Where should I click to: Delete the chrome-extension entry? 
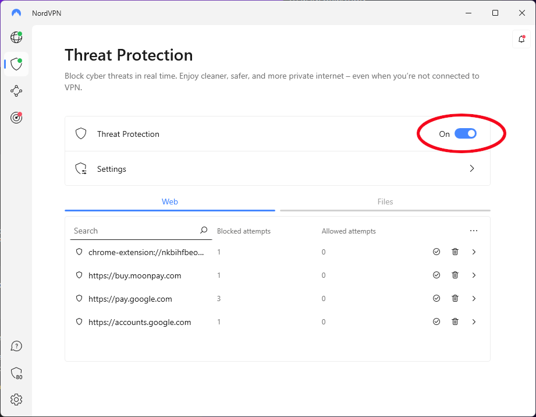click(455, 252)
